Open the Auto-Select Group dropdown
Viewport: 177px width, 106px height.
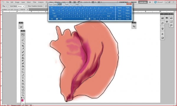[x=21, y=6]
